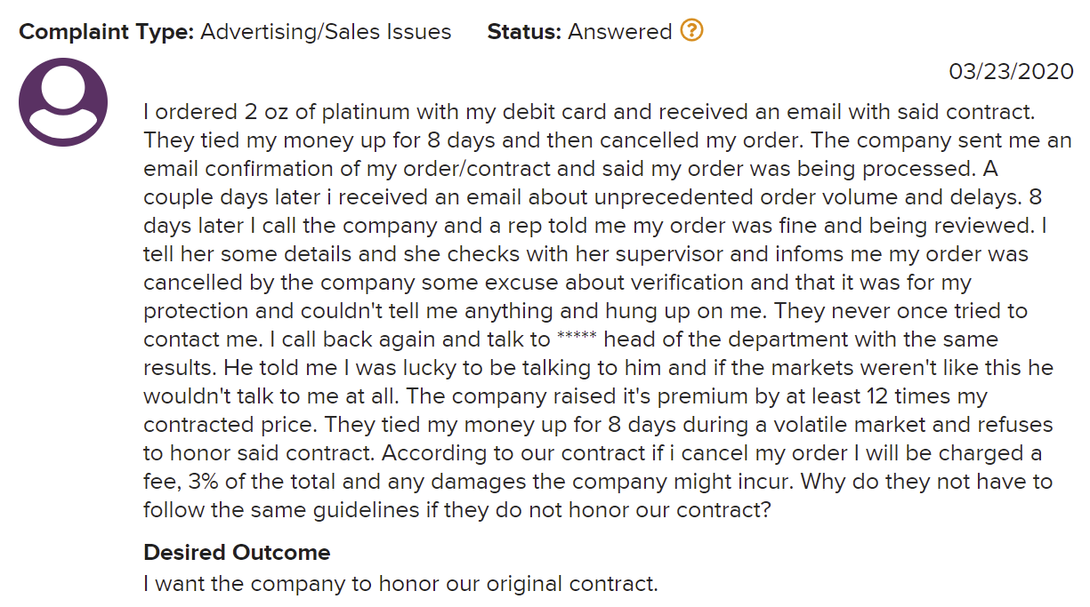Click the "Status:" label
Viewport: 1090px width, 607px height.
tap(523, 32)
